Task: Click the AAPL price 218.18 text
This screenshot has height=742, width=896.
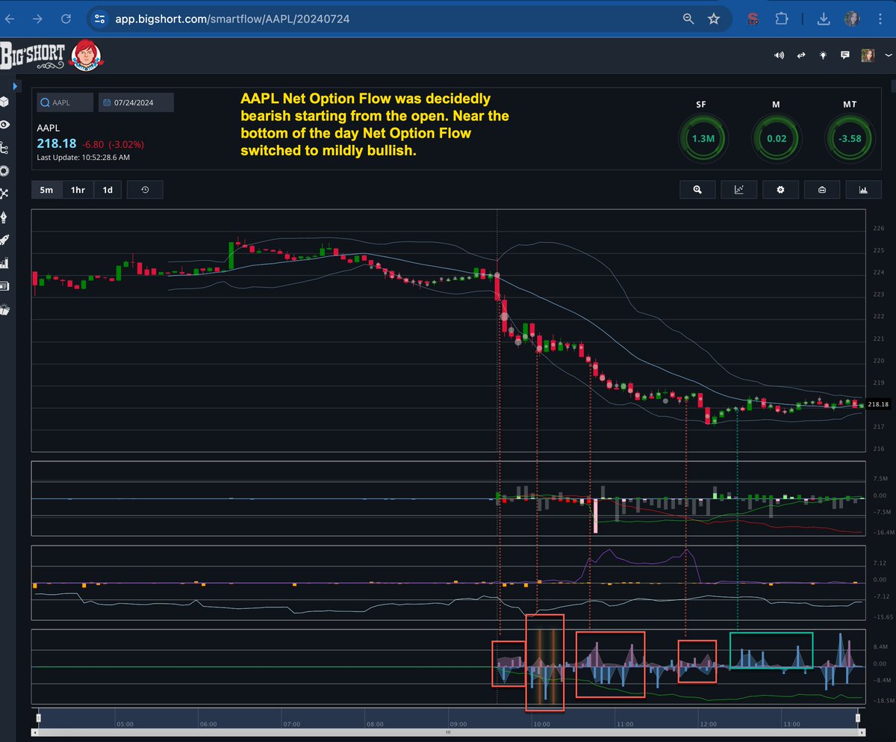Action: 57,143
